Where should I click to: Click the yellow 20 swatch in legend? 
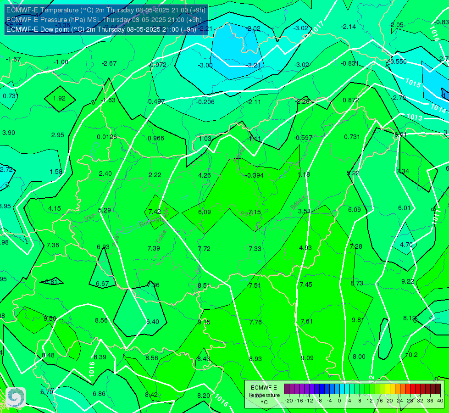click(388, 389)
